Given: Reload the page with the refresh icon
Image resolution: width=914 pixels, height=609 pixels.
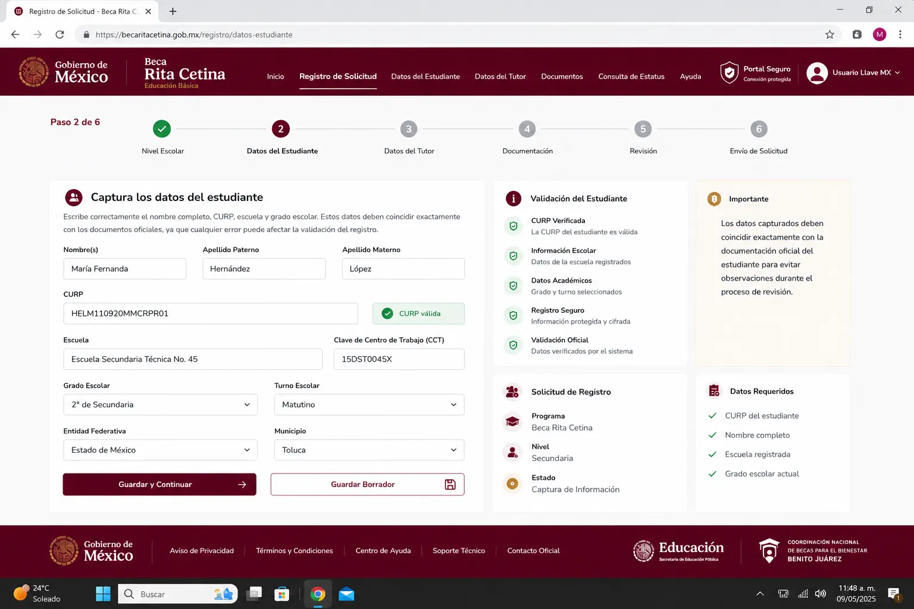Looking at the screenshot, I should click(60, 34).
